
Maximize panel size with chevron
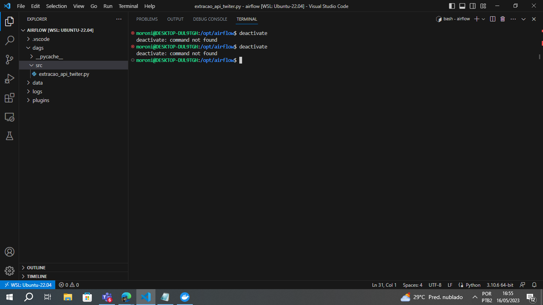click(524, 19)
